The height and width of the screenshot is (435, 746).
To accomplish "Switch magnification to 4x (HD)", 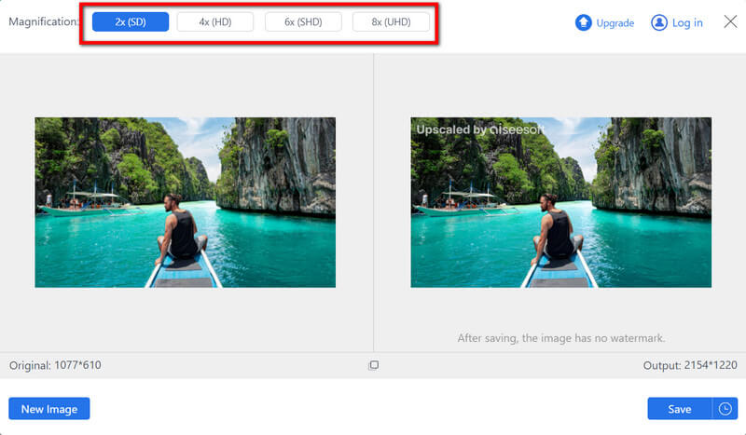I will tap(214, 22).
